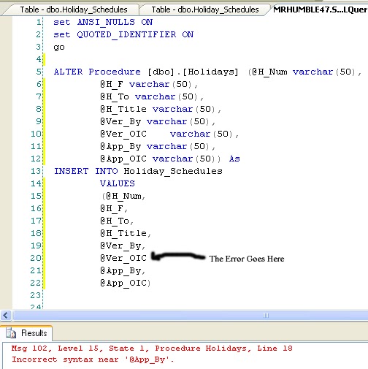Screen dimensions: 368x369
Task: Click '@Ver_By varchar(50),' parameter on line 9
Action: pyautogui.click(x=158, y=121)
